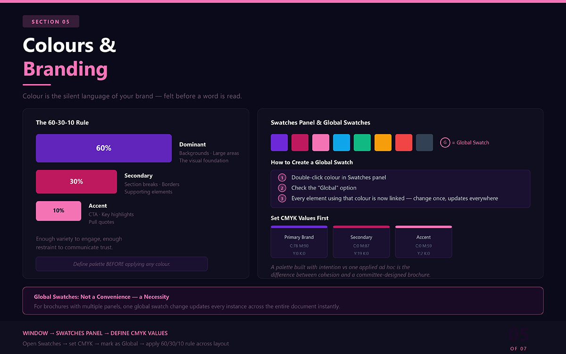Select the Primary Brand CMYK card

(x=299, y=242)
